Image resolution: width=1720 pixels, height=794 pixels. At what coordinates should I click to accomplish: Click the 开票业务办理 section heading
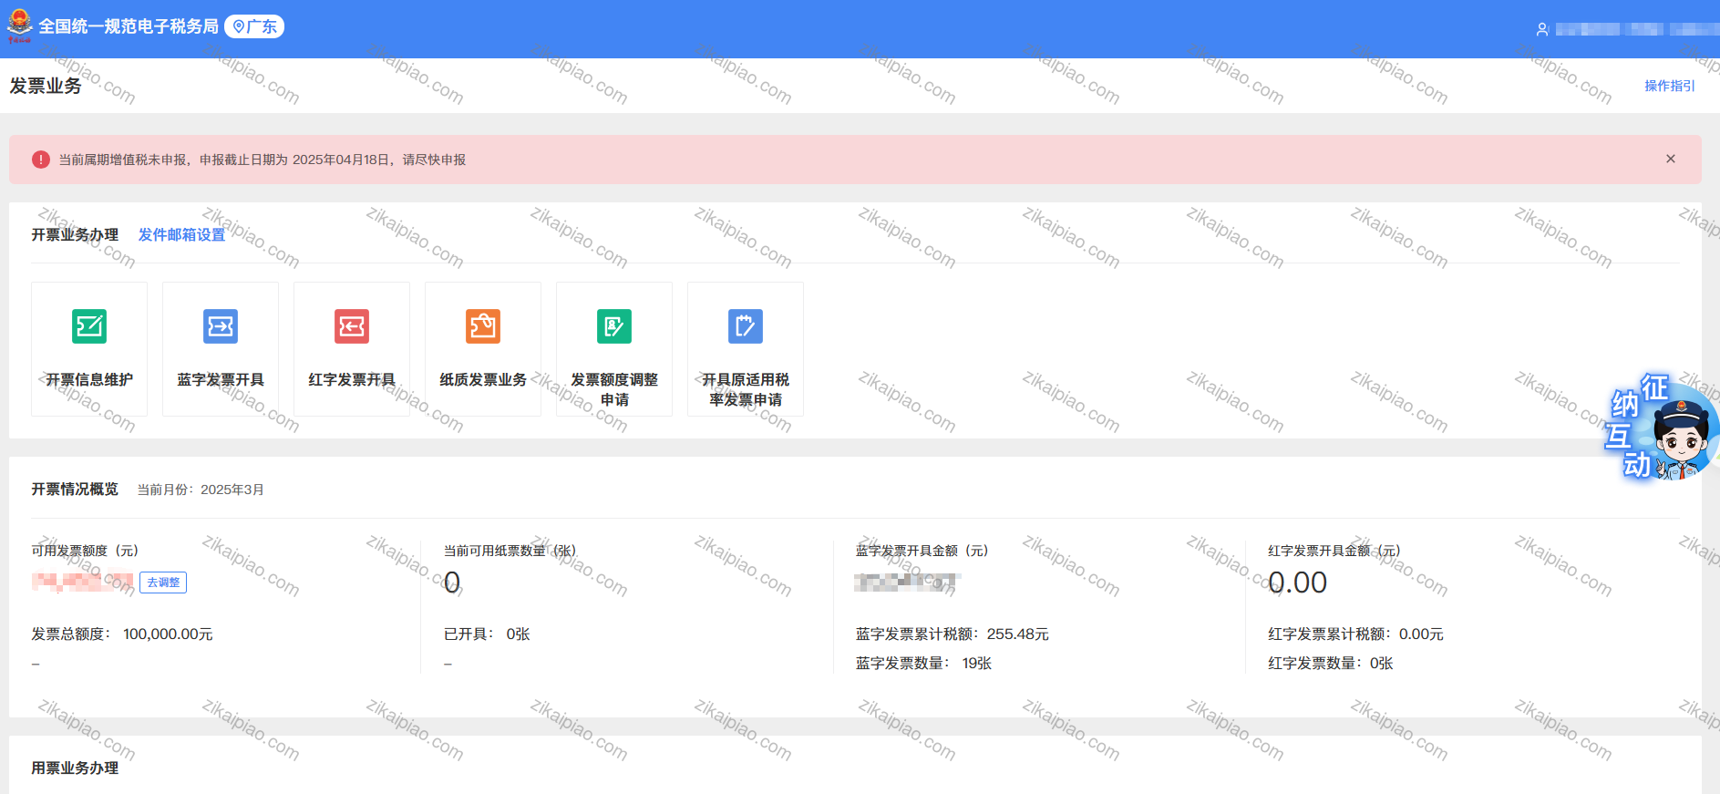click(75, 234)
